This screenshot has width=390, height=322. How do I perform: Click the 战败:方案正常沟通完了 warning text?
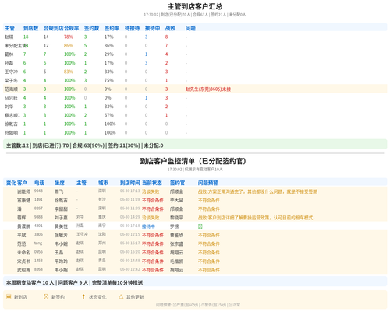tap(257, 191)
